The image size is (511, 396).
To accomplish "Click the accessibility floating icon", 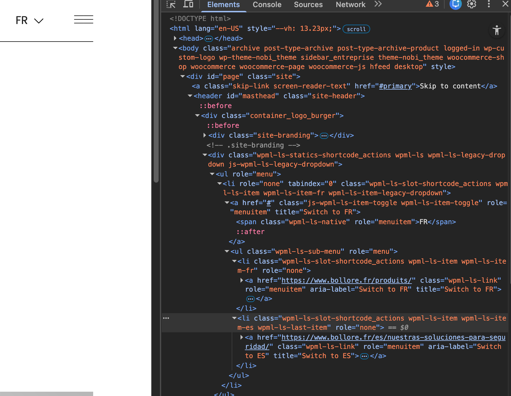I will click(497, 30).
